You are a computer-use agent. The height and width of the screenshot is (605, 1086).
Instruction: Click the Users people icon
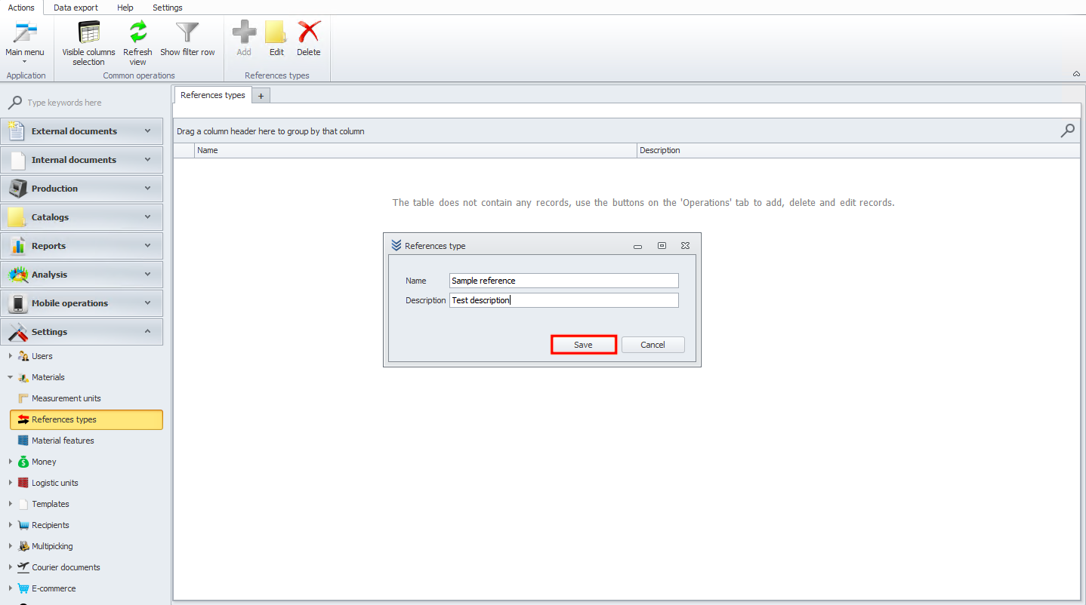pyautogui.click(x=23, y=356)
